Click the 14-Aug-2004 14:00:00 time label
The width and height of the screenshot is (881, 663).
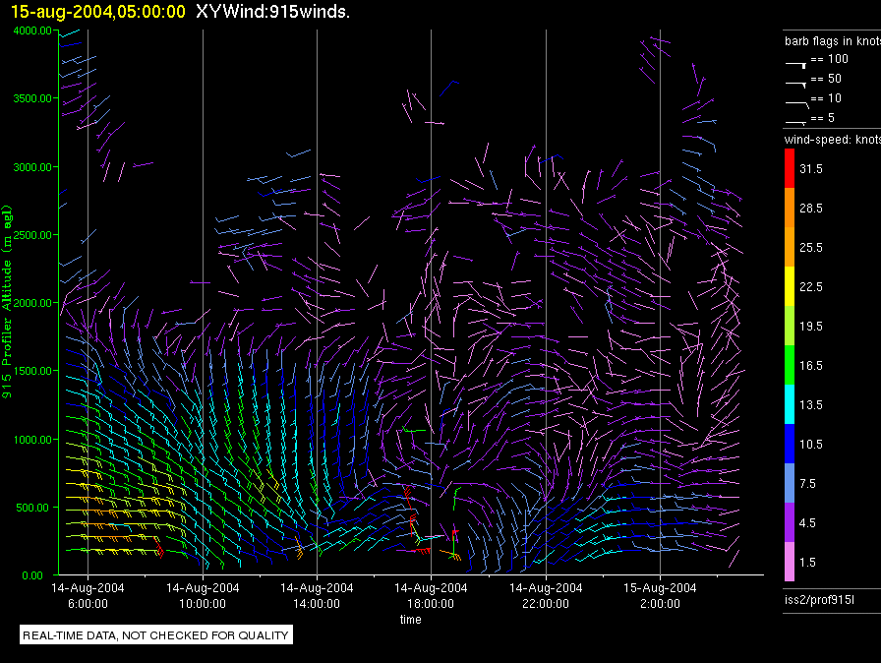click(x=317, y=595)
